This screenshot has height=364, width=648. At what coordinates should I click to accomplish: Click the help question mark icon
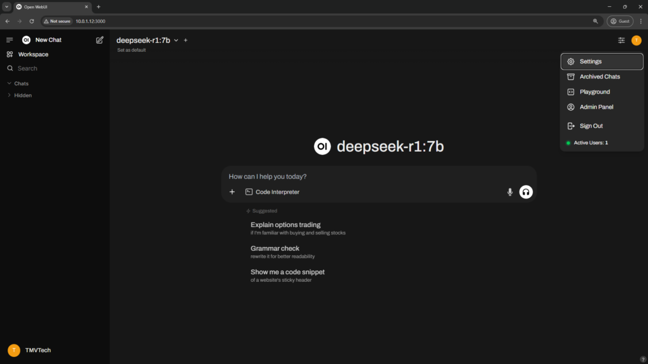[x=643, y=360]
